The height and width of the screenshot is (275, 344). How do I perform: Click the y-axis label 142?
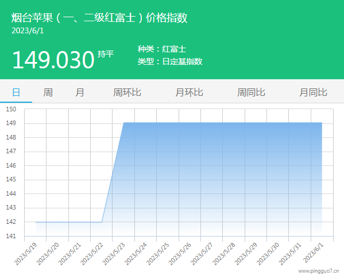coord(11,222)
